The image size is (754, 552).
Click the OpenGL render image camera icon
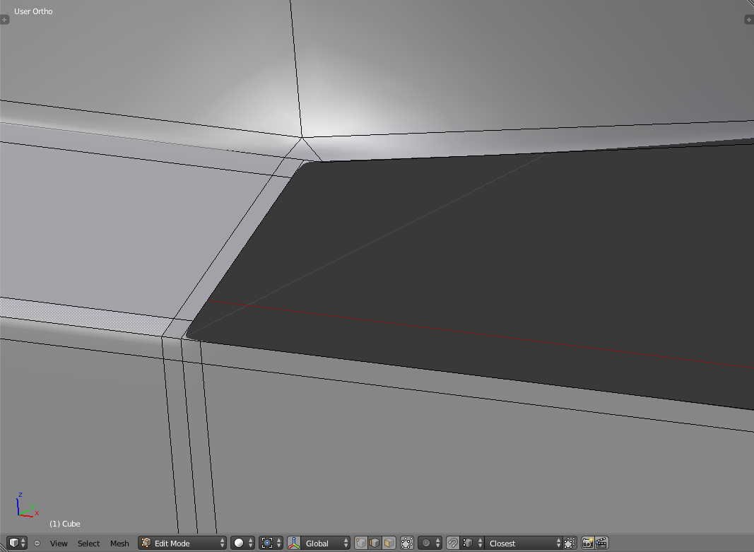tap(587, 543)
